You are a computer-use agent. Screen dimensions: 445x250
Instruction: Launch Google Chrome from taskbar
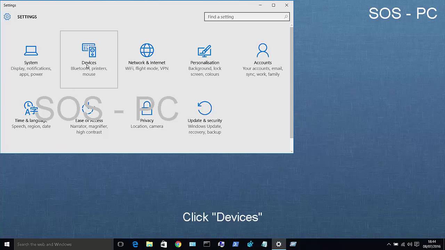click(178, 244)
